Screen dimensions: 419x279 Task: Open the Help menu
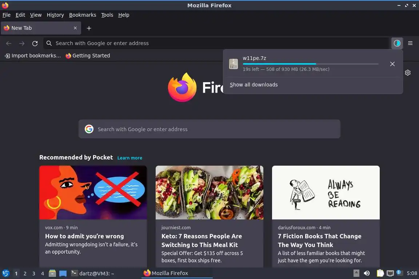click(124, 15)
